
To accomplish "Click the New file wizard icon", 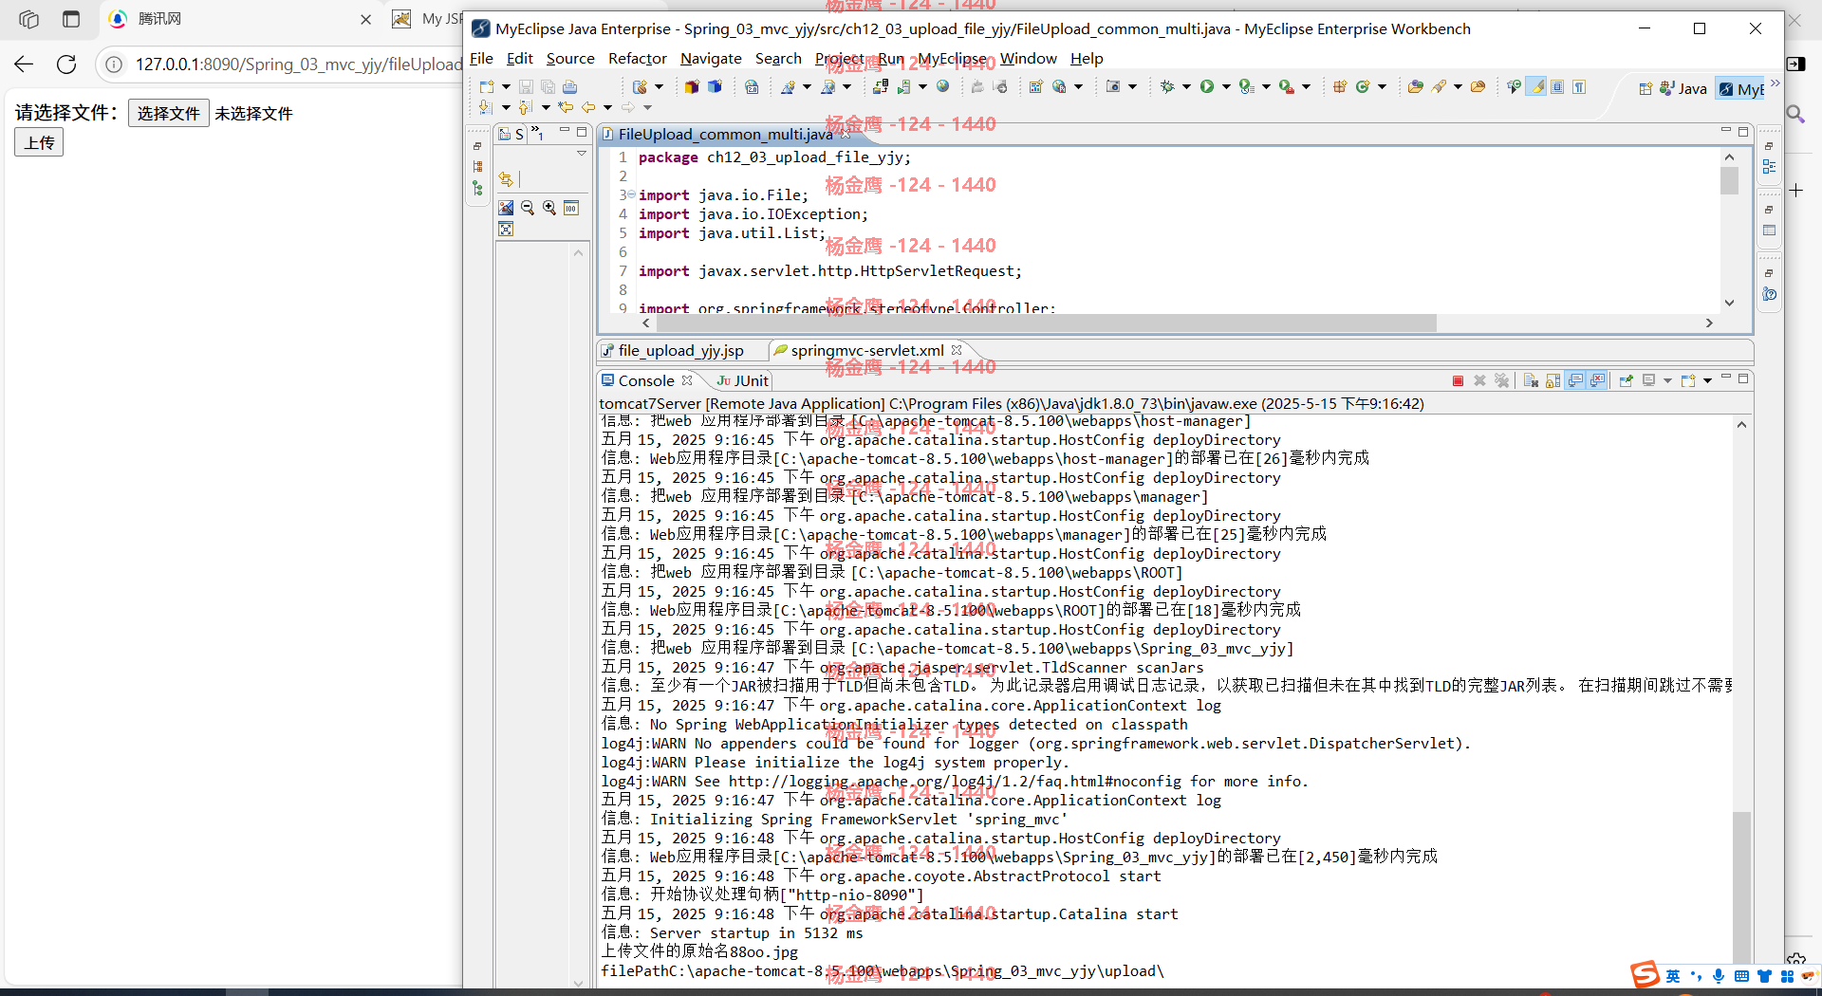I will [487, 86].
